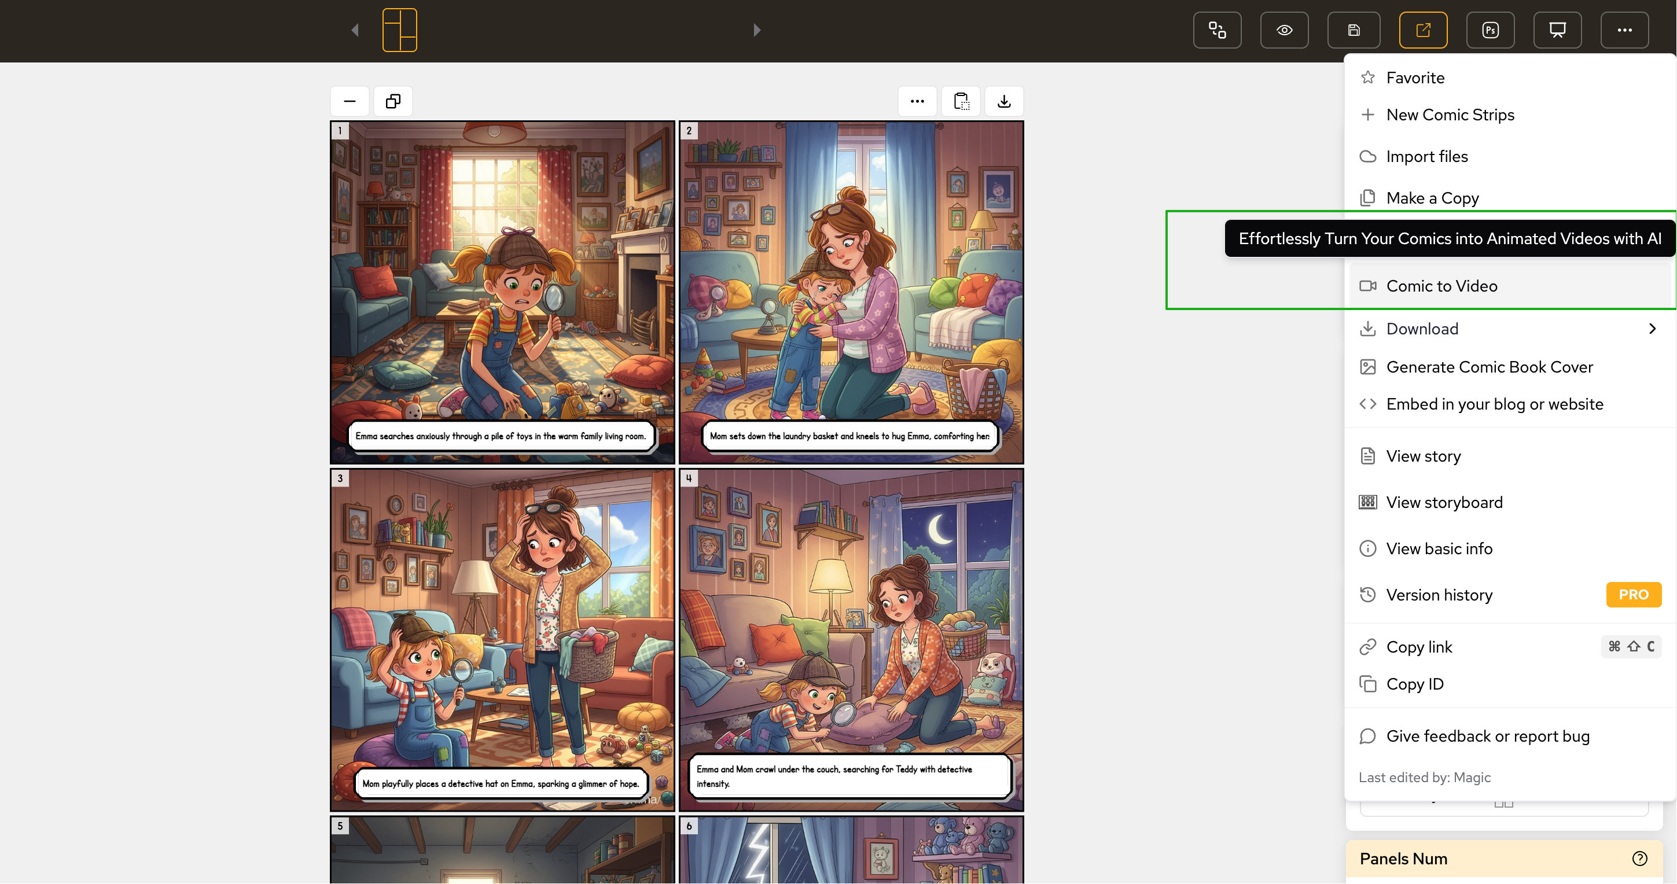This screenshot has height=884, width=1677.
Task: Click the eye preview icon in top toolbar
Action: point(1284,30)
